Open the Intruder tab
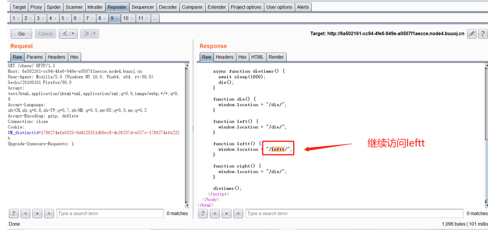The image size is (488, 230). pos(95,7)
